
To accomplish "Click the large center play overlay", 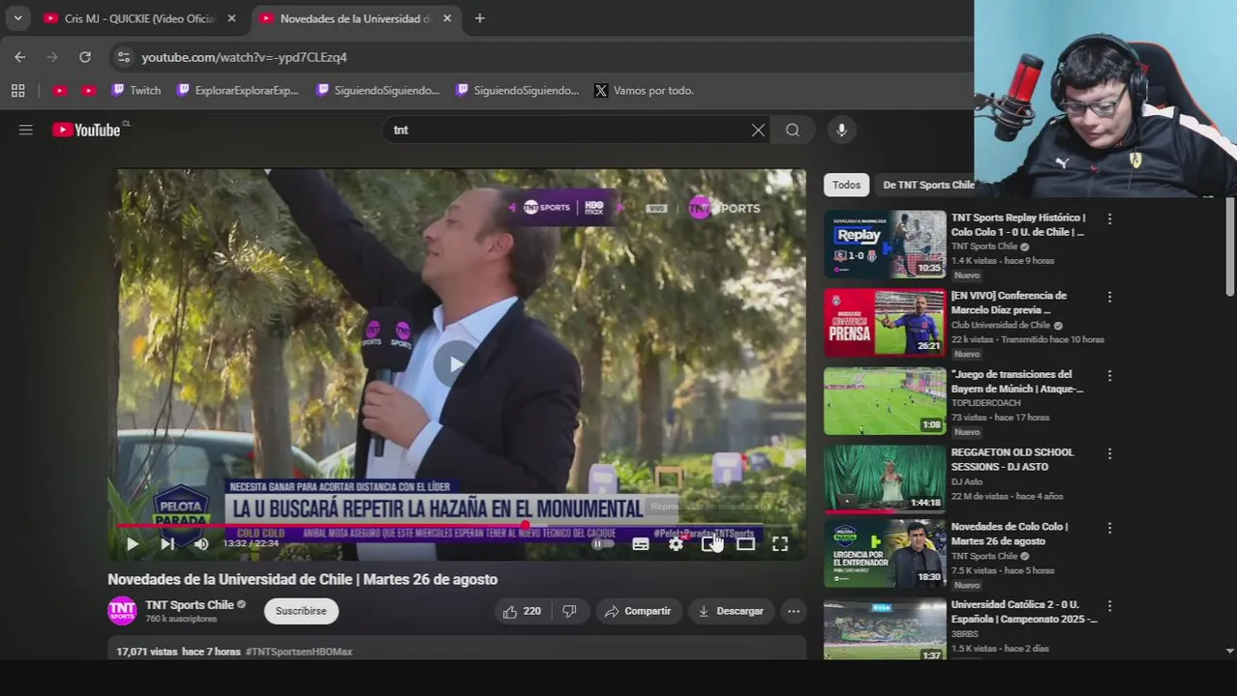I will click(455, 363).
